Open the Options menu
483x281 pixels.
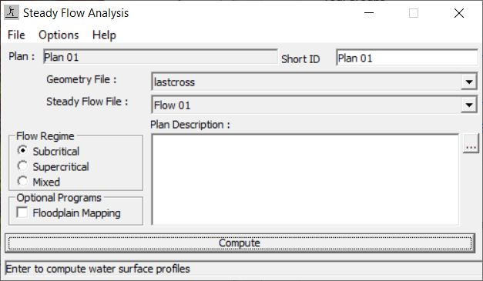click(x=59, y=35)
